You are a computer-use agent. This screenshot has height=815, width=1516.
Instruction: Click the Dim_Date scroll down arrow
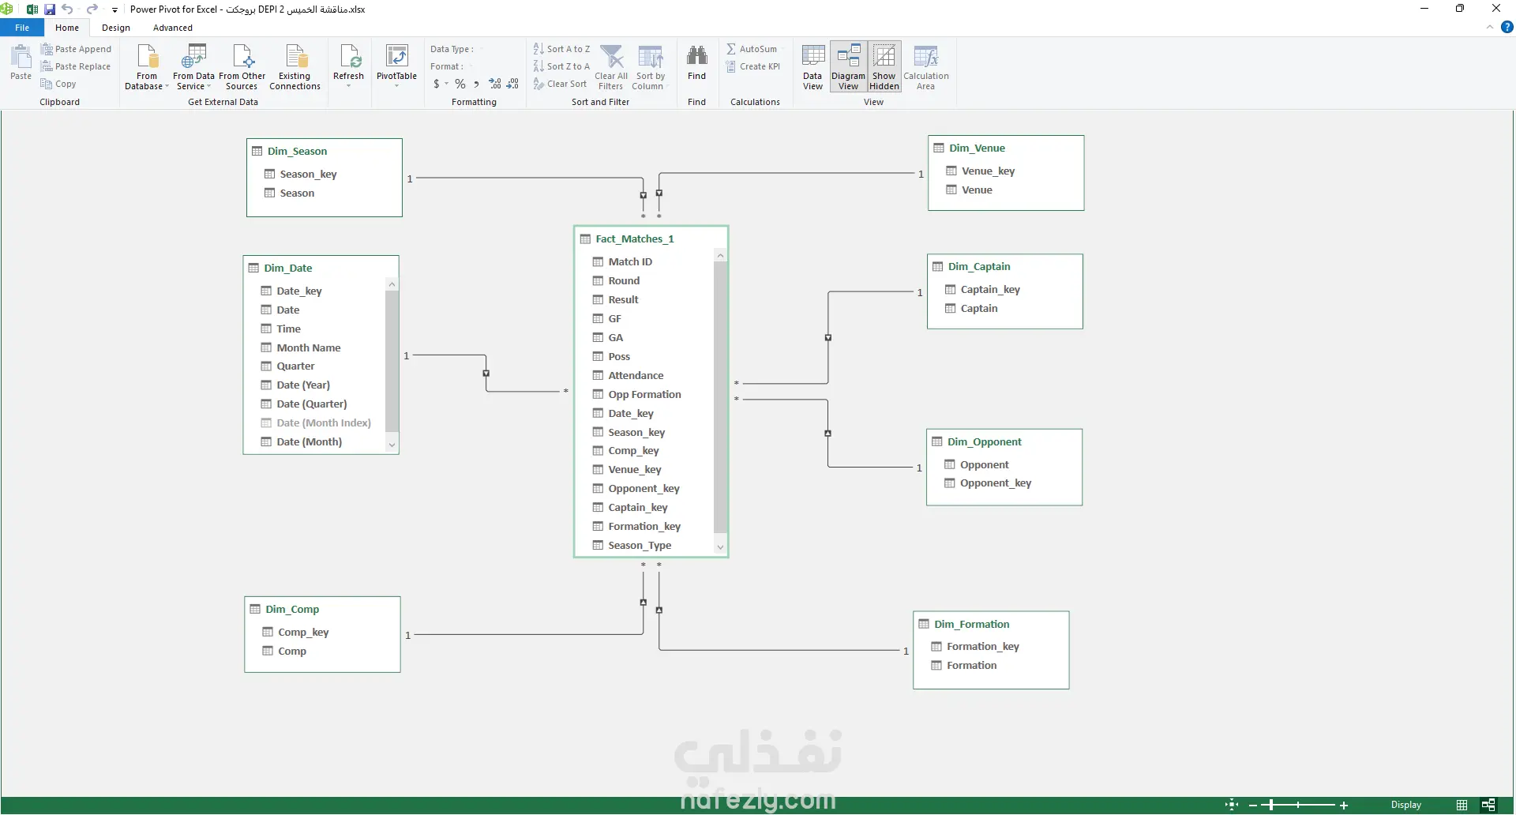click(x=392, y=445)
